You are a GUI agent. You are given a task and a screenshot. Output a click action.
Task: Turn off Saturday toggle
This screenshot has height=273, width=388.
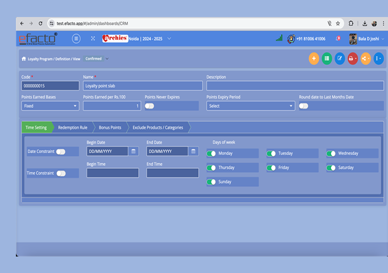click(x=331, y=168)
